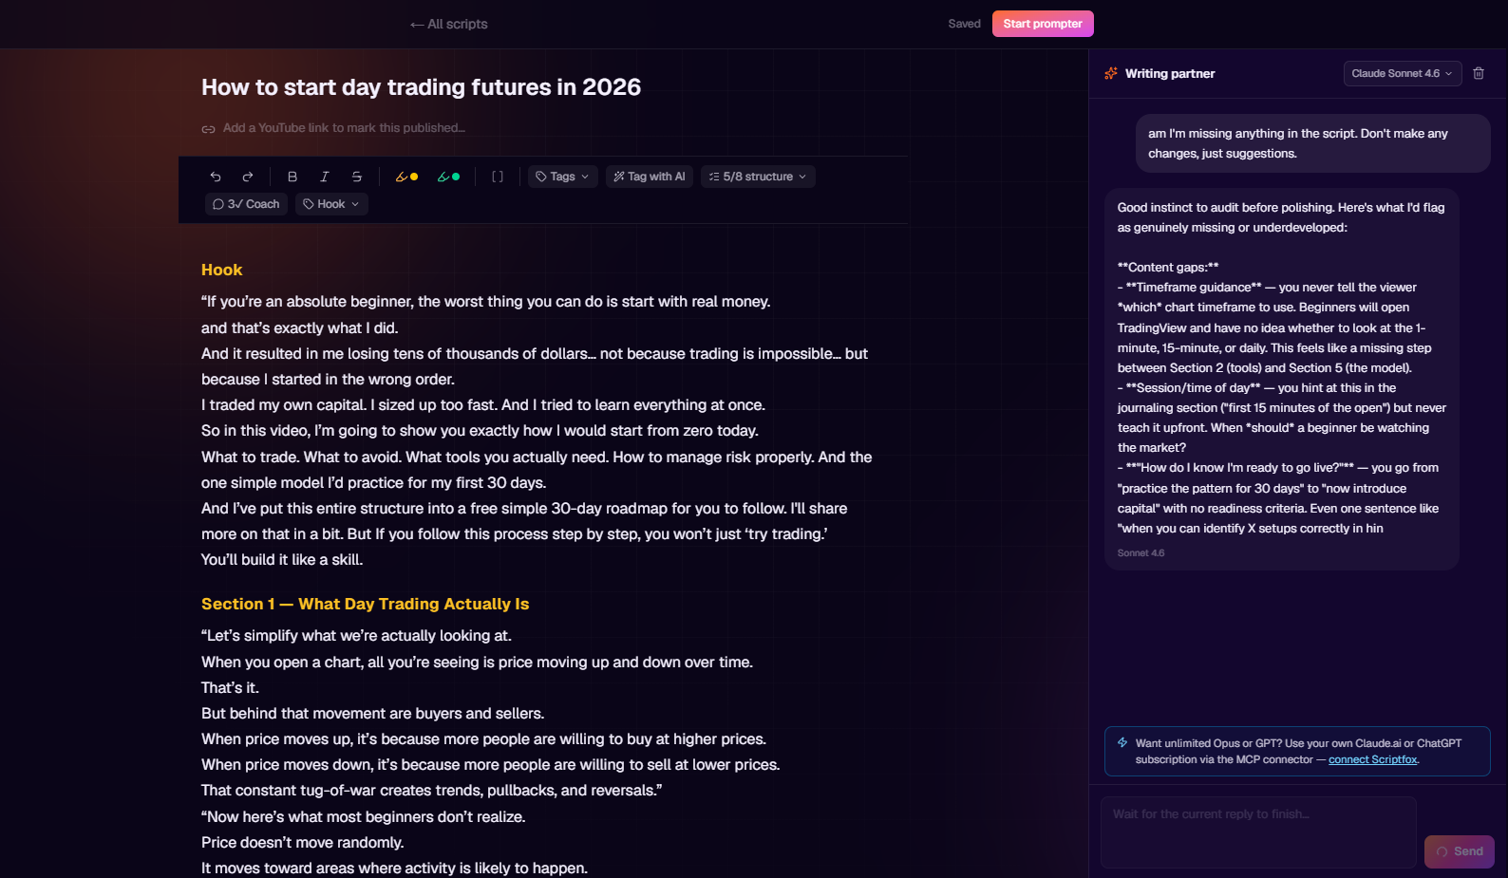Screen dimensions: 1508x878
Task: Click the lightning bolt icon in MCP banner
Action: click(x=1122, y=743)
